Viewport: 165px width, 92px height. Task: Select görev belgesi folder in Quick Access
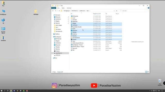(59, 25)
